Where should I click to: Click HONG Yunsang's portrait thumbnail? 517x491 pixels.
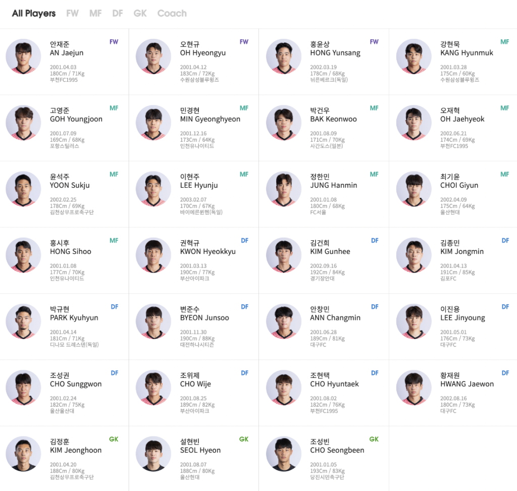[284, 57]
